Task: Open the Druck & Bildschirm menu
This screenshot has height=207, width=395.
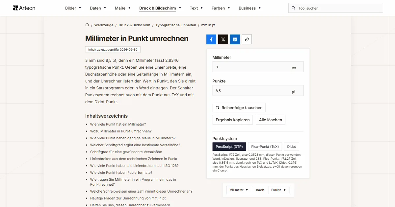Action: click(x=160, y=8)
